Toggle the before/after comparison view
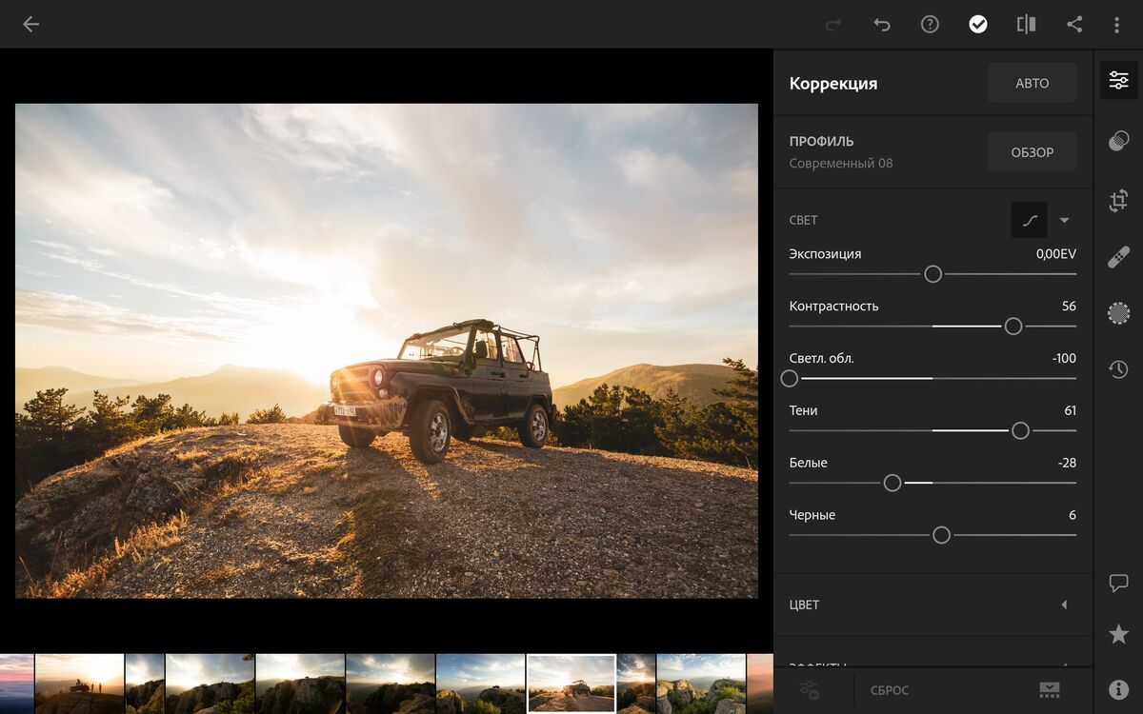The width and height of the screenshot is (1143, 714). click(1026, 24)
